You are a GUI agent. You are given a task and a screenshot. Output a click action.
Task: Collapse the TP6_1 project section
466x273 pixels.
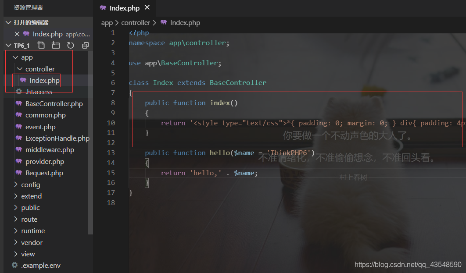click(x=8, y=46)
